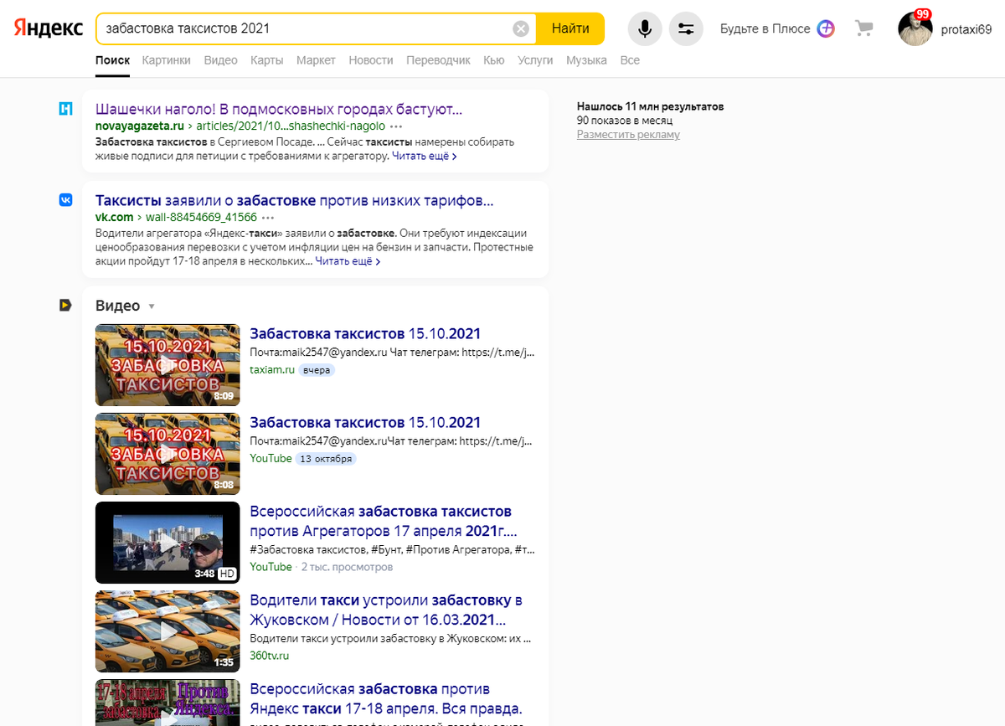Image resolution: width=1005 pixels, height=726 pixels.
Task: Expand 'Читать ещё' in the Novaya Gazeta snippet
Action: (x=424, y=156)
